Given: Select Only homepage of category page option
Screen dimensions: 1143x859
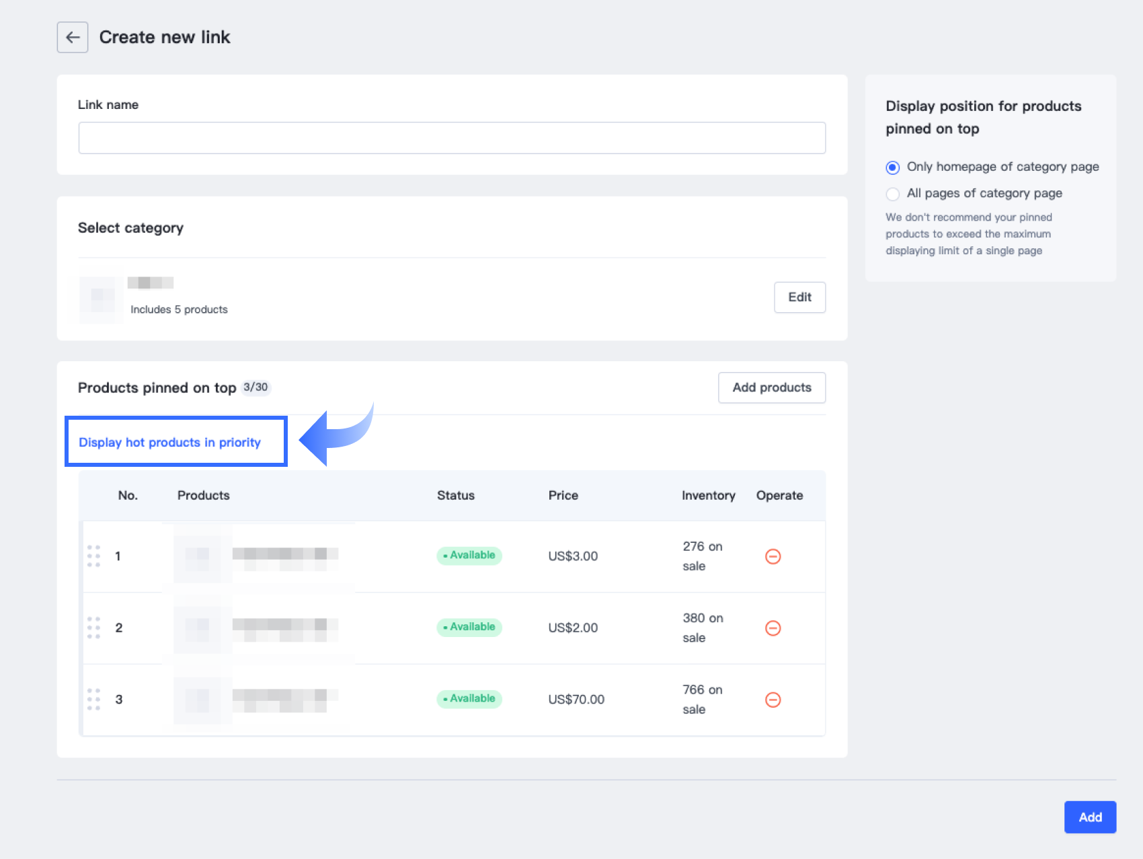Looking at the screenshot, I should click(892, 167).
